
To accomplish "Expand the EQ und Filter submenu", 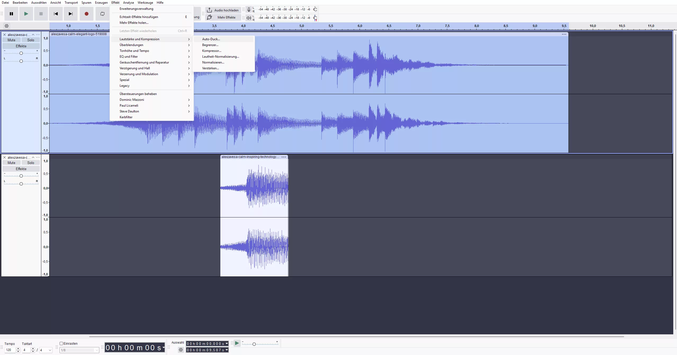I will [x=152, y=57].
